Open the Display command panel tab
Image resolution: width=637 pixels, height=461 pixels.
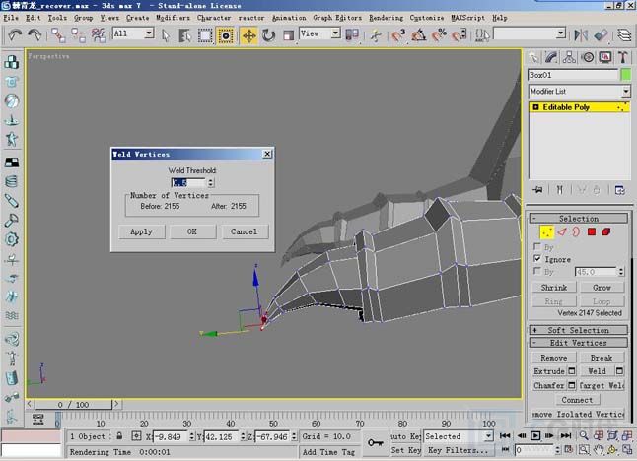(605, 57)
